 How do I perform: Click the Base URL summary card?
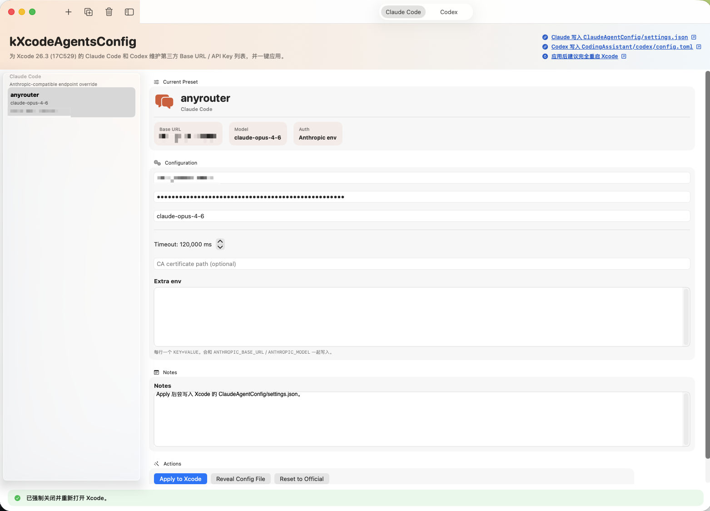pos(188,134)
